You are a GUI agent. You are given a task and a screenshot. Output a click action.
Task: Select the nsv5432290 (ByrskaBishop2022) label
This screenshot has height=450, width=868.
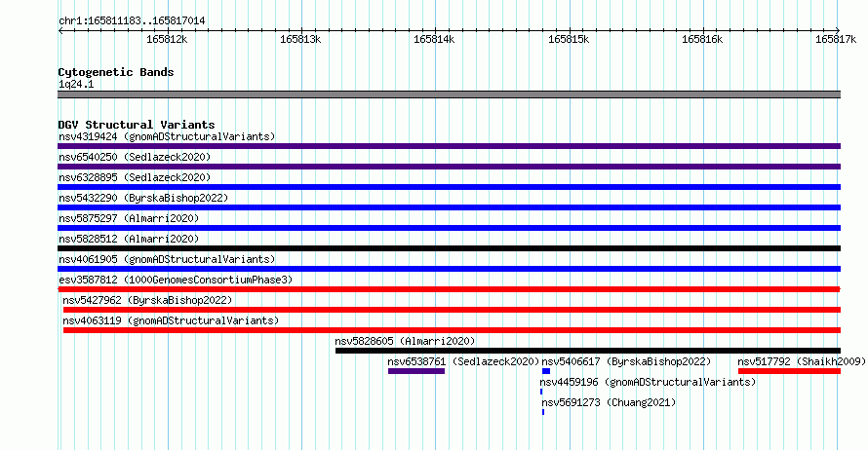click(x=143, y=198)
